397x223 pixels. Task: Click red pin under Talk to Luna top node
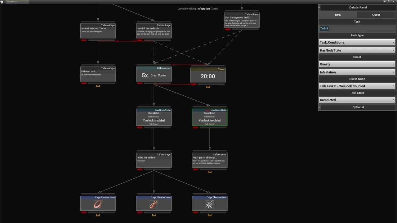(x=228, y=29)
